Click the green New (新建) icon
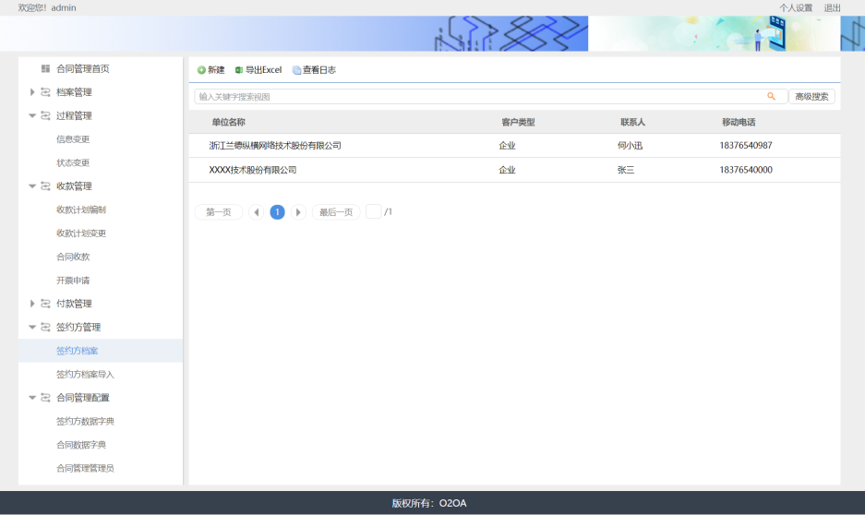Viewport: 865px width, 515px height. 201,70
